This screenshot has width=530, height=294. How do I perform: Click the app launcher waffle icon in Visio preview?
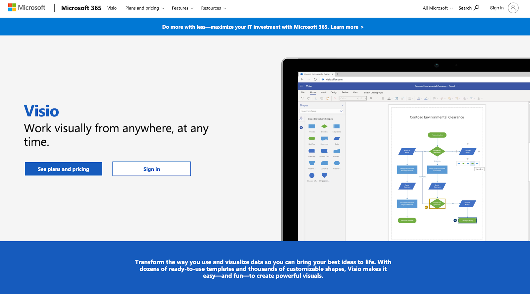pos(301,86)
